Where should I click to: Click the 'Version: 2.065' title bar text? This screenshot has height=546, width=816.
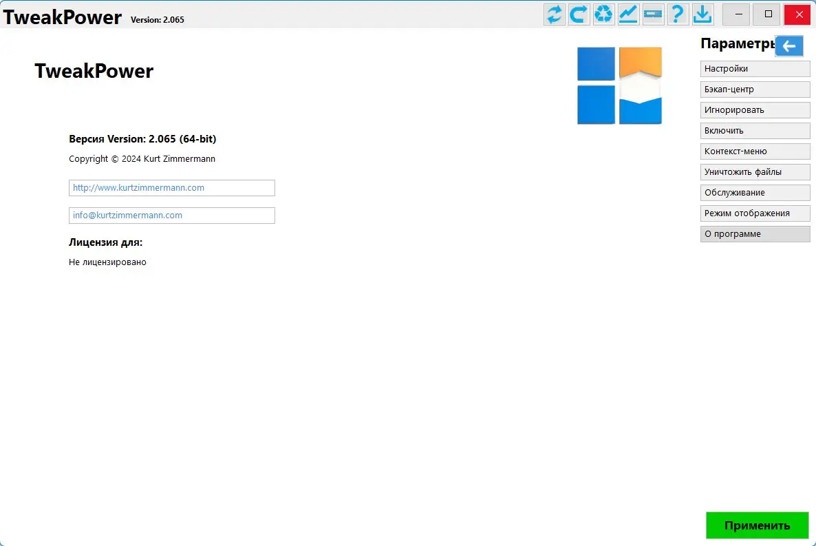point(157,20)
